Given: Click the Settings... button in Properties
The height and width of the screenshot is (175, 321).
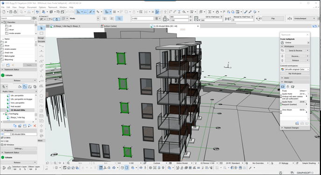Looking at the screenshot, I should (x=19, y=148).
